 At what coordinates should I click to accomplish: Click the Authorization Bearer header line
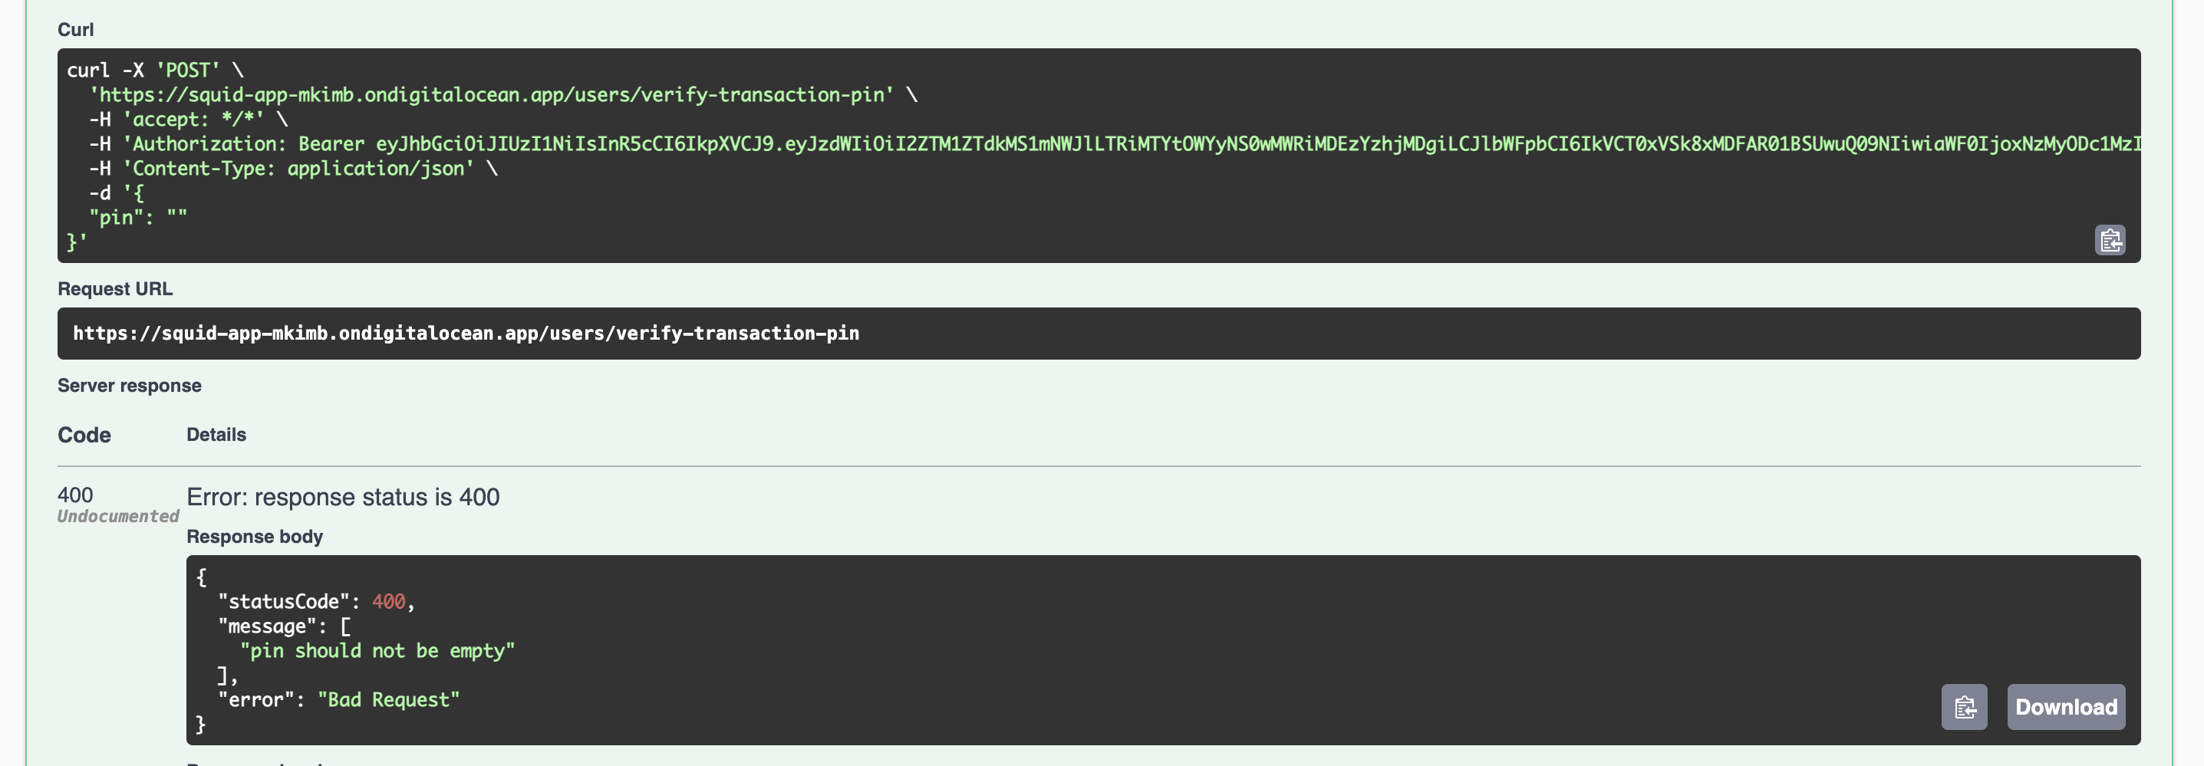[x=1112, y=143]
